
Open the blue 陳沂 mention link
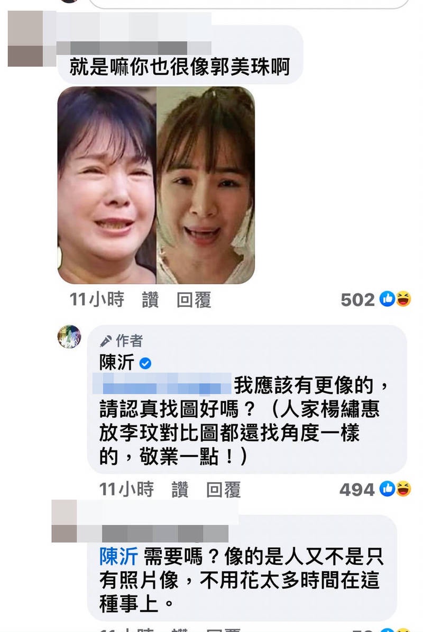click(x=119, y=557)
